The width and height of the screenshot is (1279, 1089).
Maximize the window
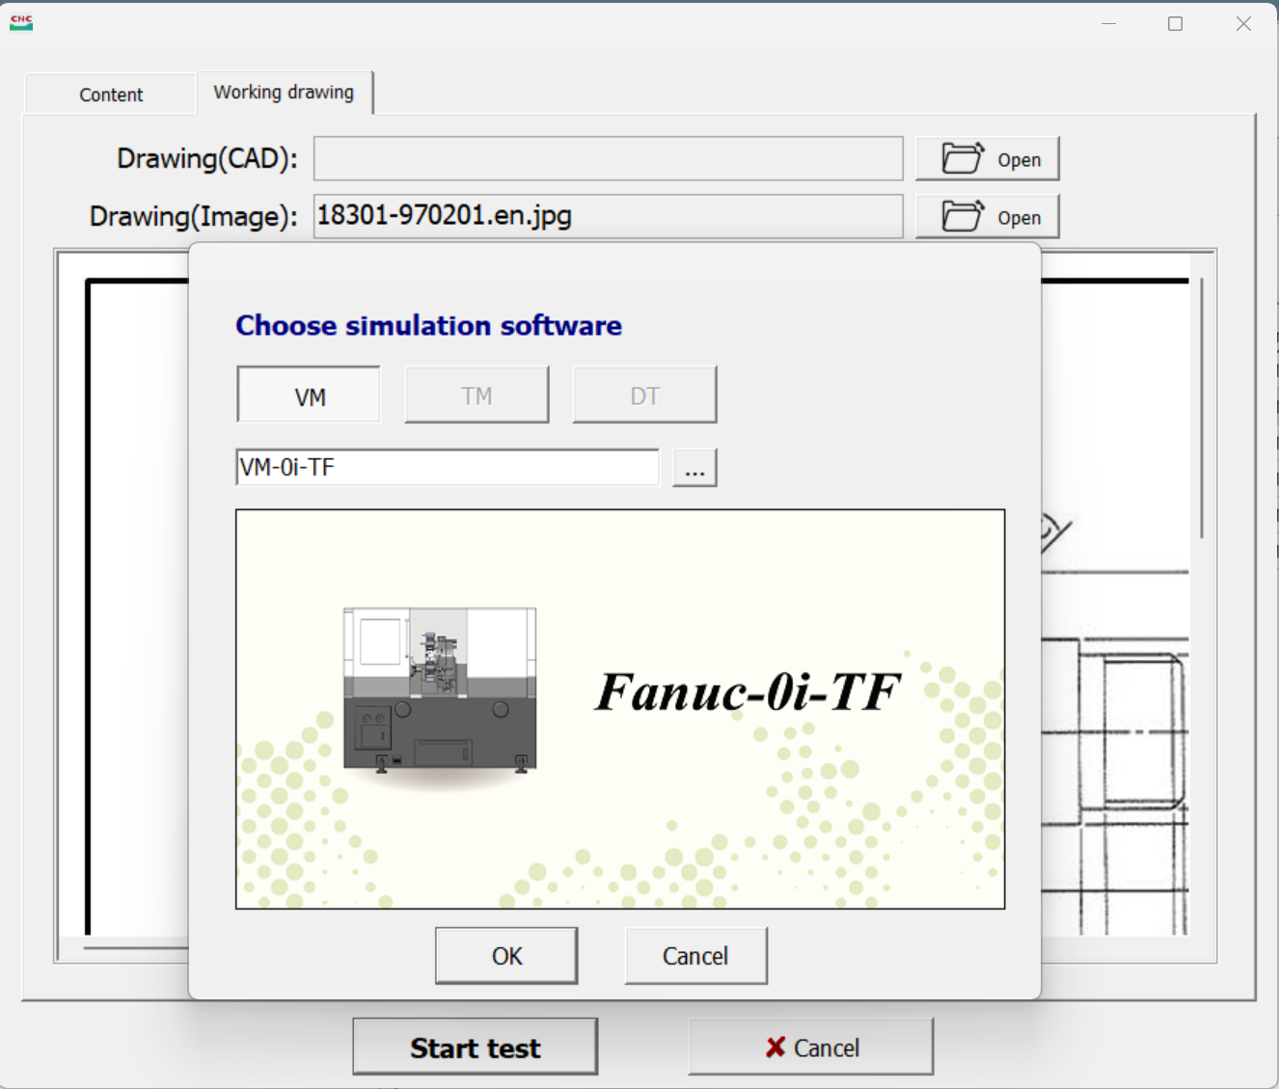[1175, 23]
